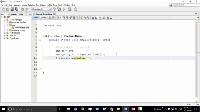
Task: Open the Debug Project dropdown arrow
Action: [x=72, y=9]
